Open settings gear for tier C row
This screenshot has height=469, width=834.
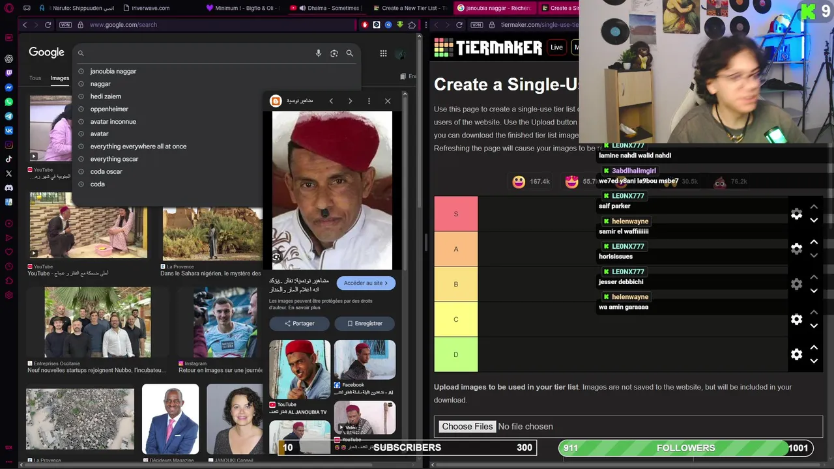tap(796, 319)
